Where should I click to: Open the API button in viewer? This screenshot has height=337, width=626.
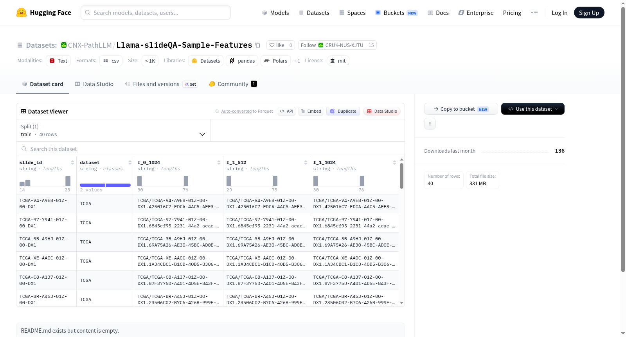tap(286, 111)
